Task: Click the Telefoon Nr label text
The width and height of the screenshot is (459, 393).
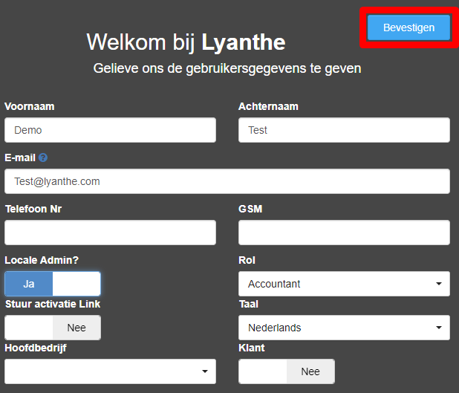Action: tap(33, 209)
